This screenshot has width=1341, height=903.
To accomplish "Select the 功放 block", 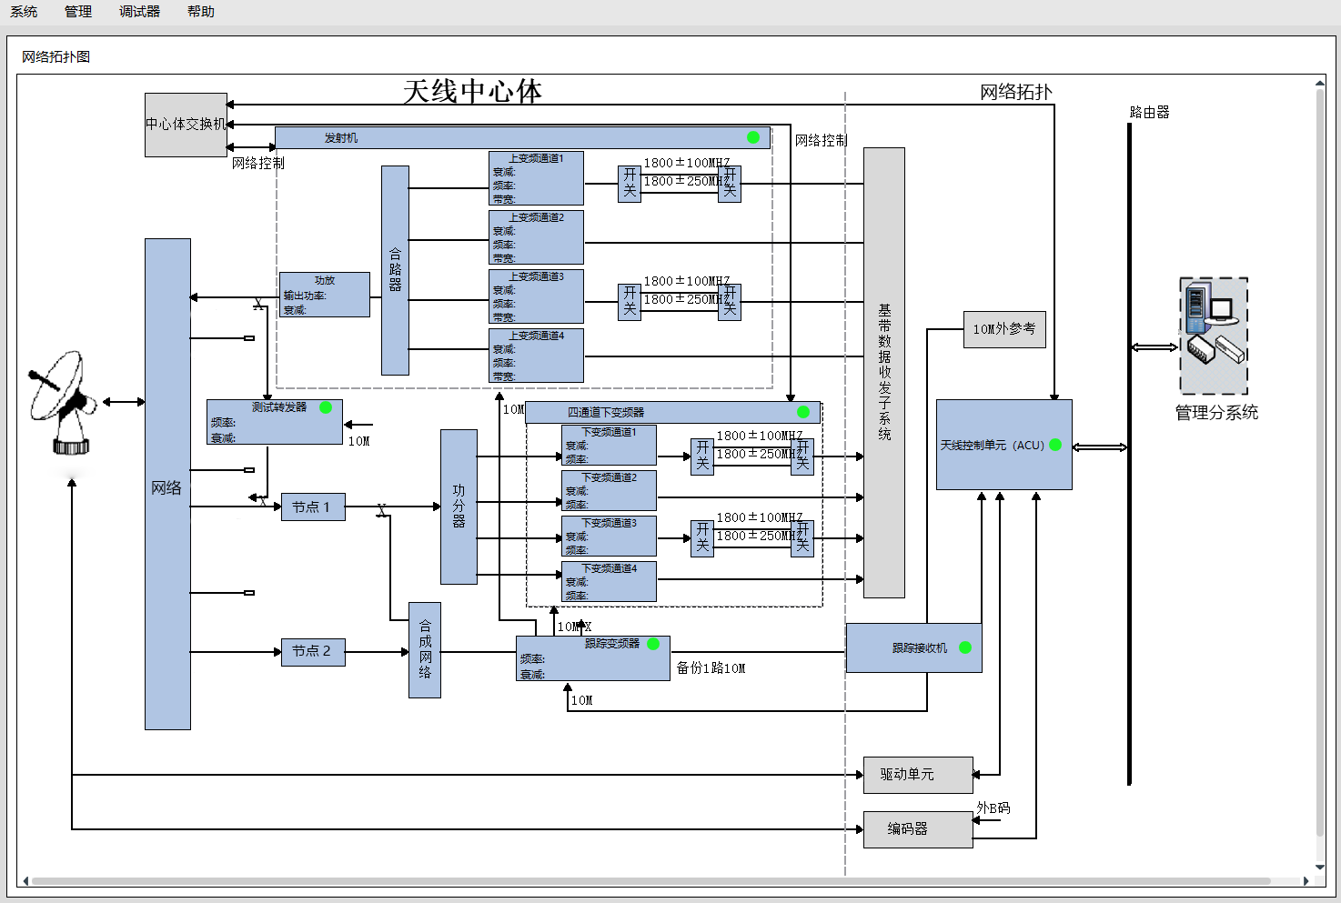I will (325, 295).
